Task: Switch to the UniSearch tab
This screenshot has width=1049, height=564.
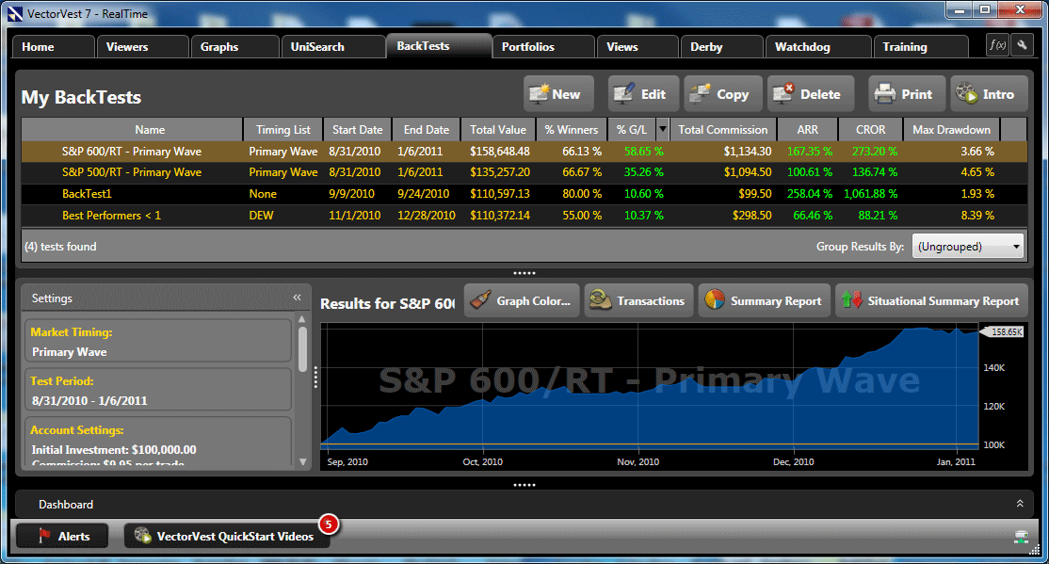Action: tap(317, 47)
